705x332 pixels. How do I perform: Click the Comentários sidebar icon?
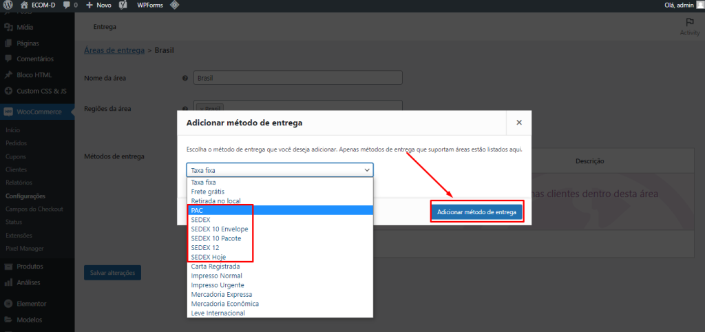tap(8, 59)
